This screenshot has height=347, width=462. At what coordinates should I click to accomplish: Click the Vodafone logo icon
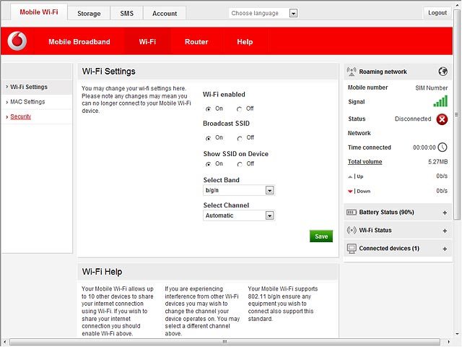(17, 41)
